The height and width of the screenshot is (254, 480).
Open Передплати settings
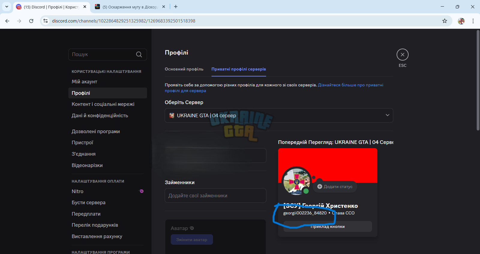[108, 214]
